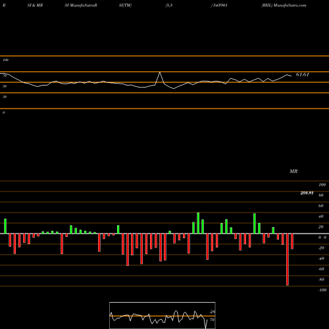Click the RSI axis label 100
This screenshot has height=329, width=329.
(5, 60)
